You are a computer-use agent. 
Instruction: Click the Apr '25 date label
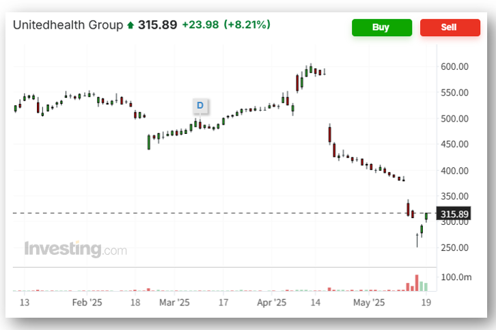(271, 303)
